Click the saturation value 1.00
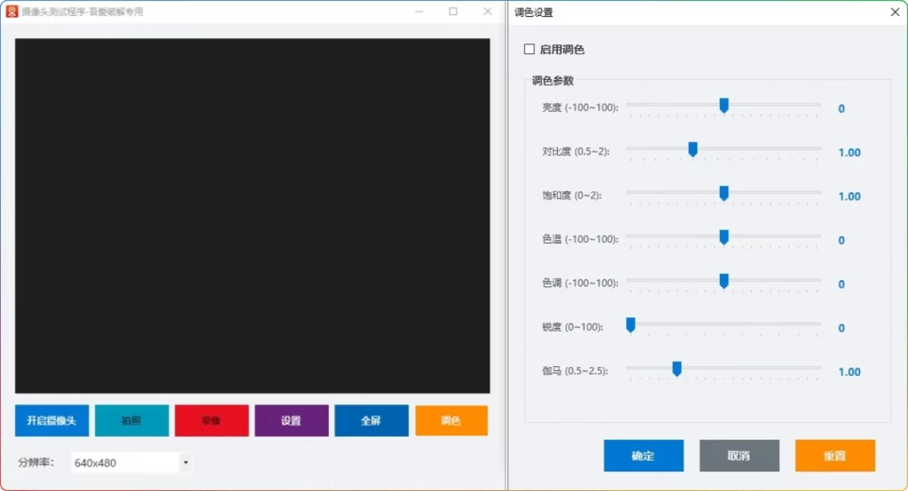 click(849, 197)
